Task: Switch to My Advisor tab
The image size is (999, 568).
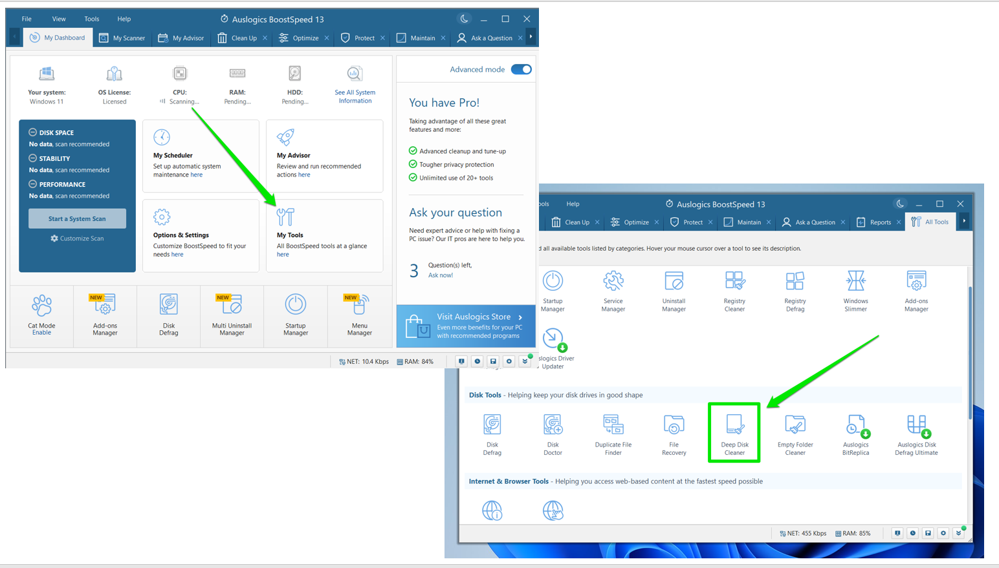Action: click(x=181, y=38)
